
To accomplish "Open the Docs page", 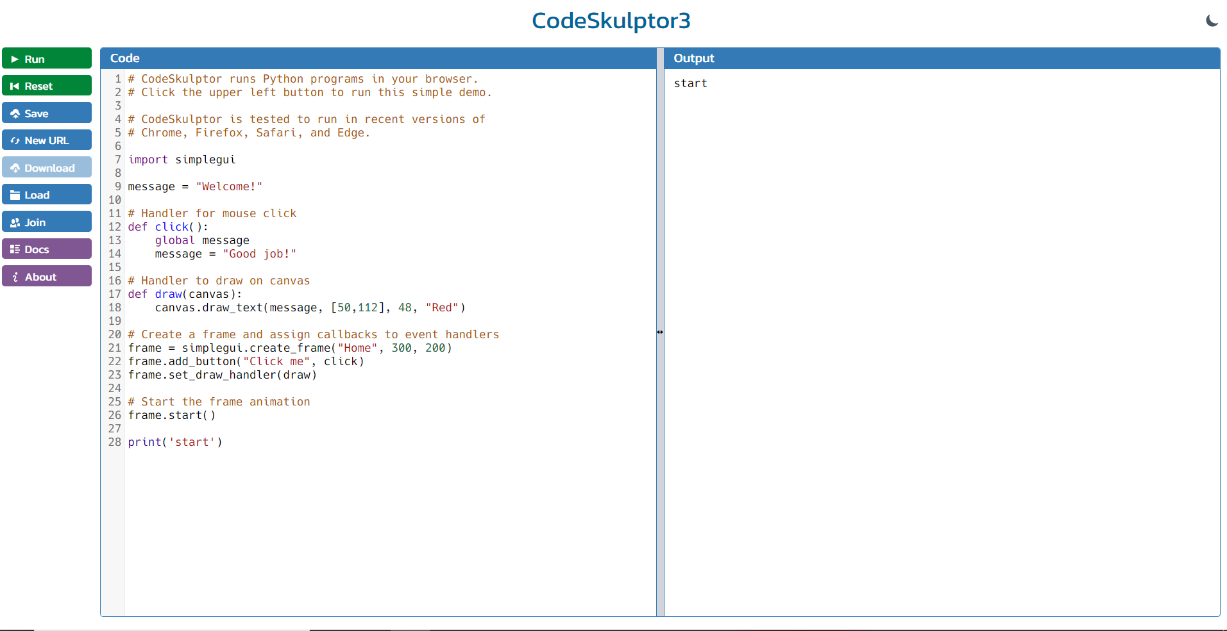I will pos(47,249).
